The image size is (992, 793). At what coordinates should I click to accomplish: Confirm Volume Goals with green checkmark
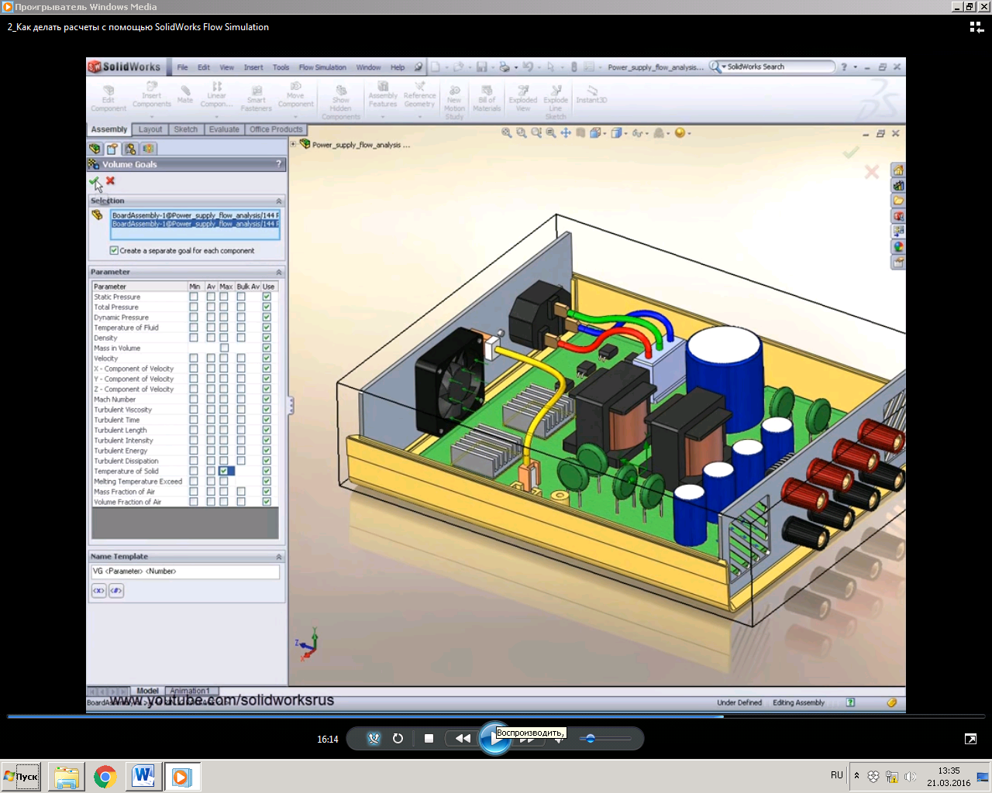tap(95, 181)
